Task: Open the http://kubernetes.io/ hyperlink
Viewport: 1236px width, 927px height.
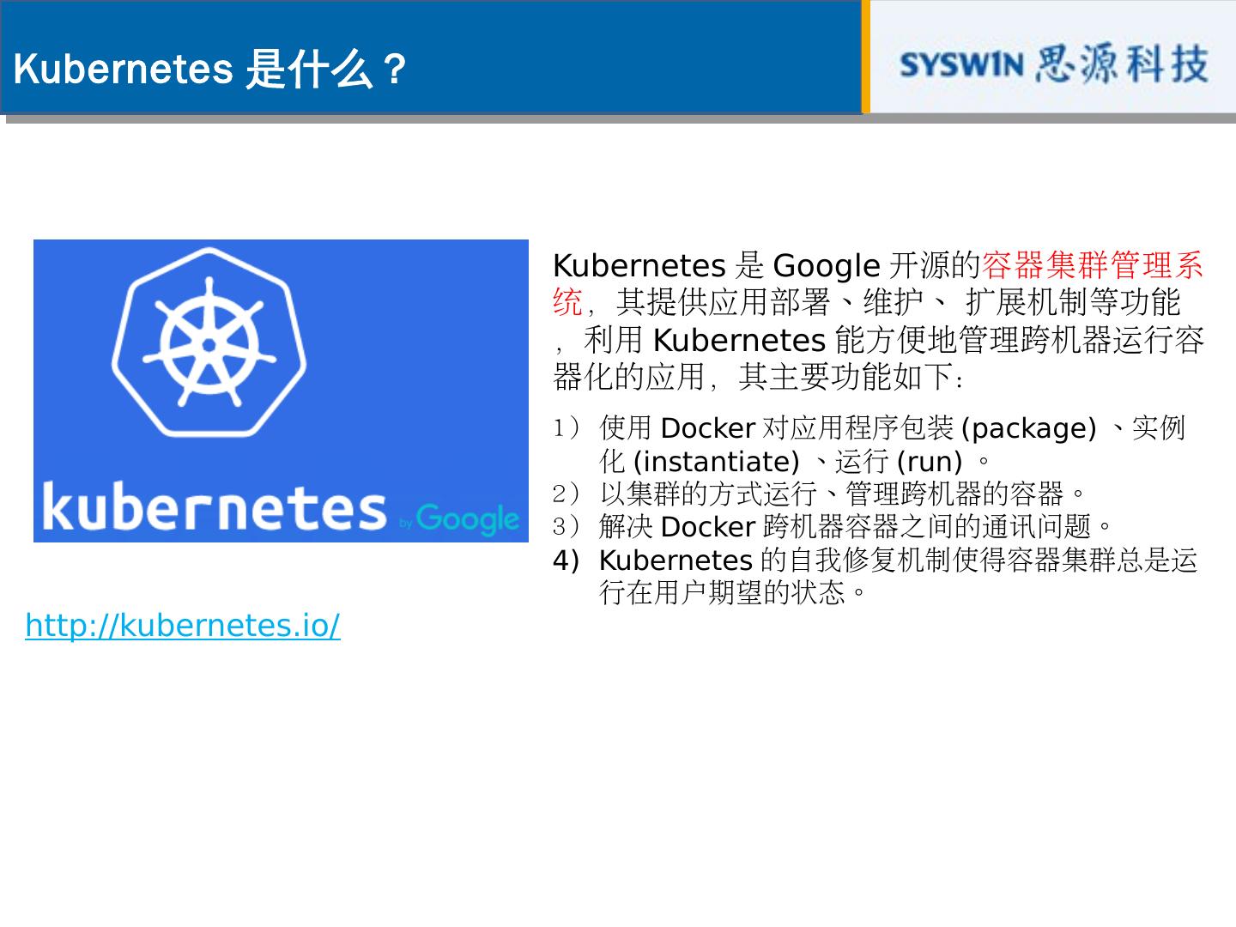Action: pos(181,627)
